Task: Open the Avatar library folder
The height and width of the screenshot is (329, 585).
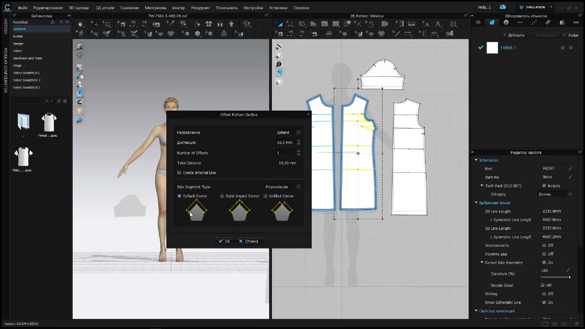Action: pyautogui.click(x=18, y=37)
